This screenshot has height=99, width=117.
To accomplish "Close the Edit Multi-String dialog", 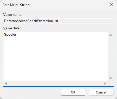I will click(111, 5).
